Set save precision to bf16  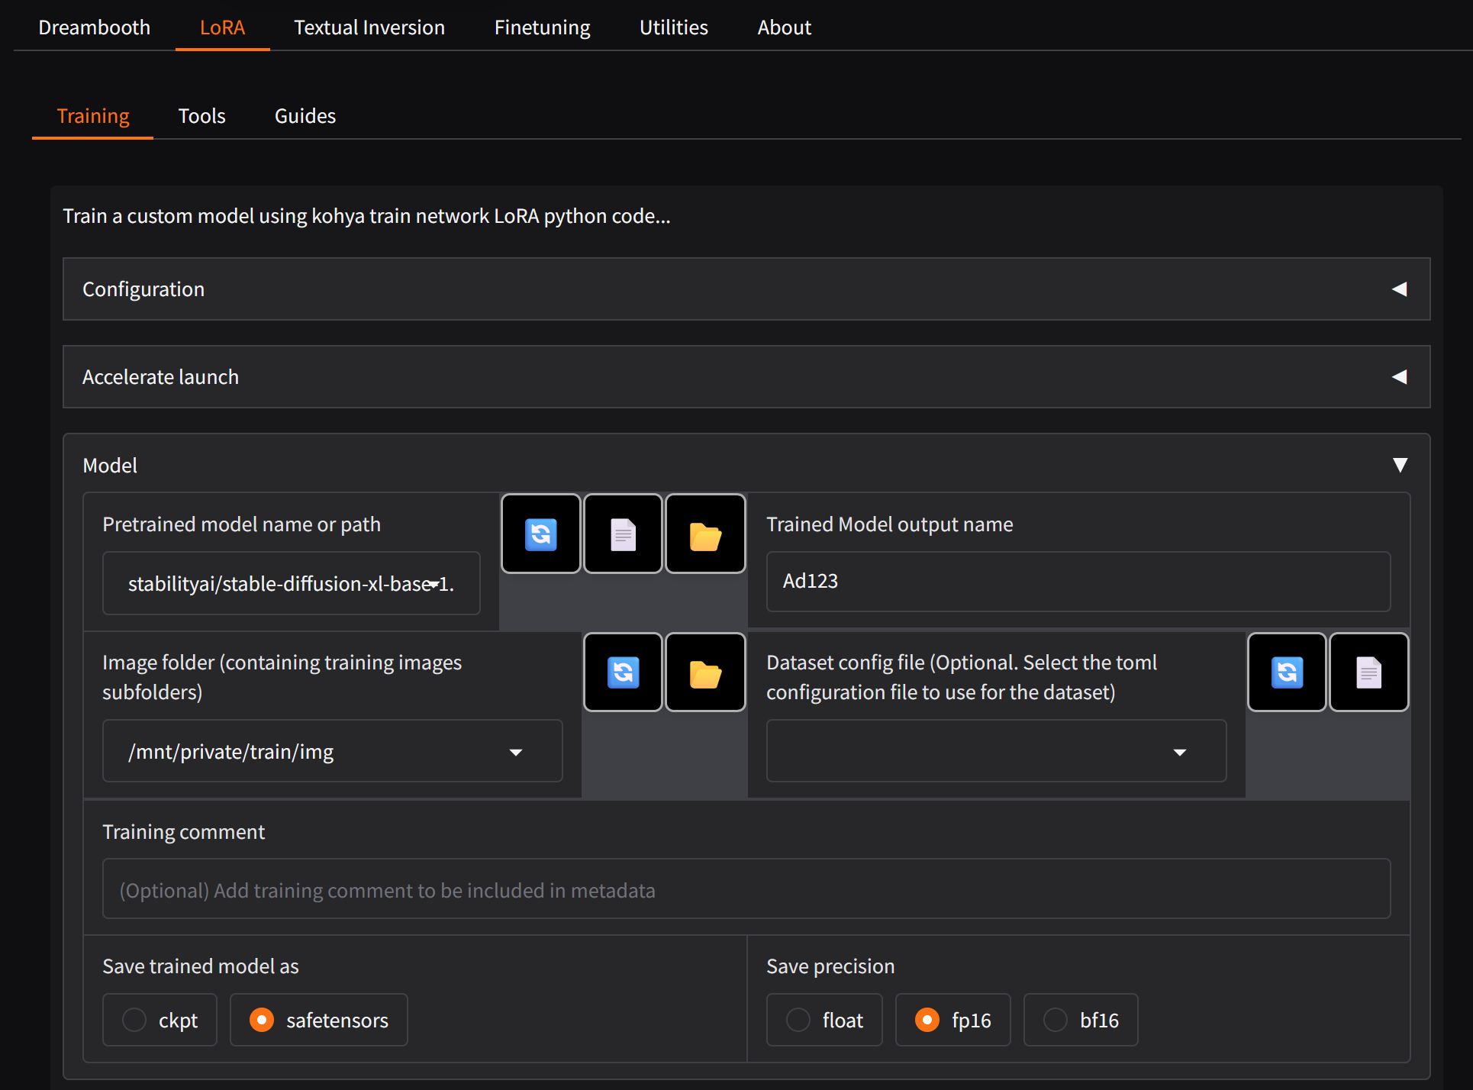coord(1056,1020)
